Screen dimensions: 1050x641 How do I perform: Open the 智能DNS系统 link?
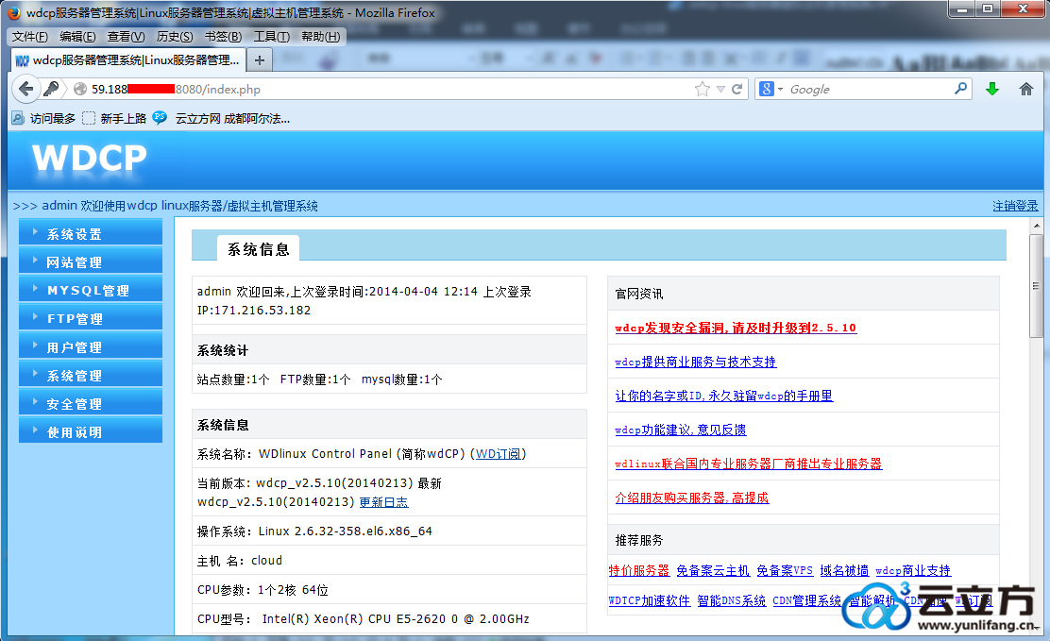(731, 600)
